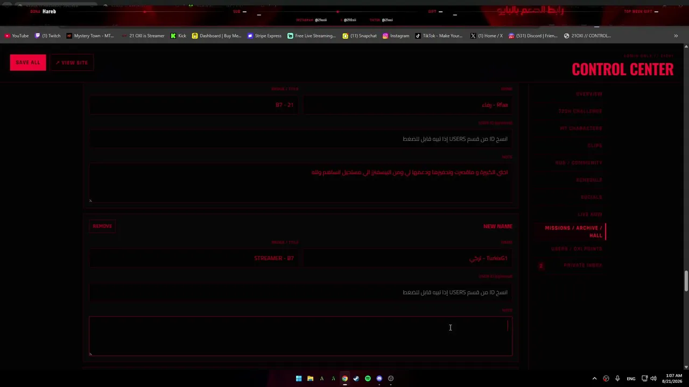Edit the badge field showing B7 - 21

click(193, 105)
